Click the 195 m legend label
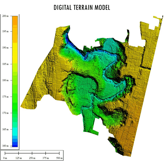Viewport: 164px width, 162px height. click(x=5, y=31)
